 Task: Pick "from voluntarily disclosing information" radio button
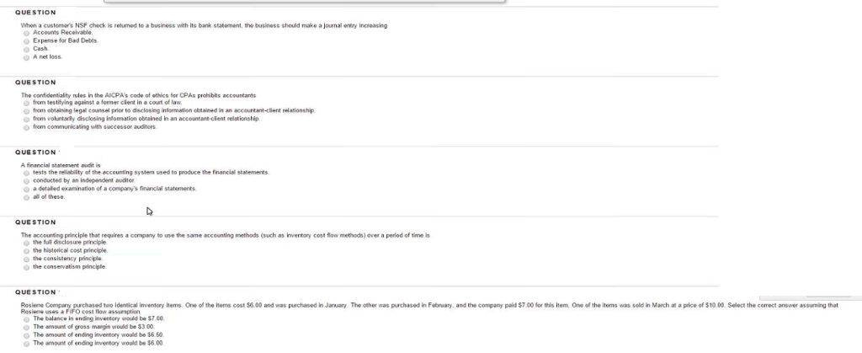(27, 119)
